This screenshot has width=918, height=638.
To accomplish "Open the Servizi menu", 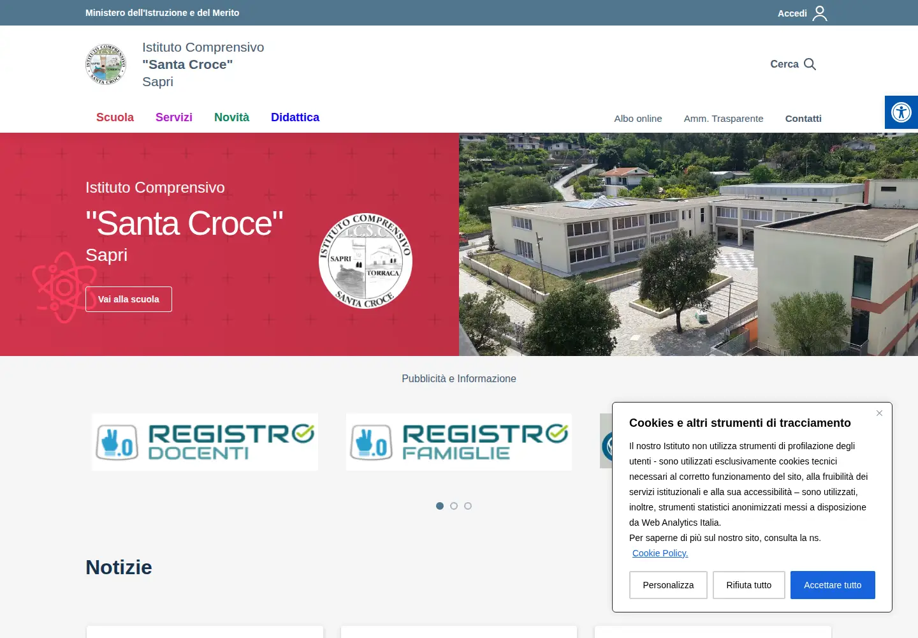I will tap(174, 117).
